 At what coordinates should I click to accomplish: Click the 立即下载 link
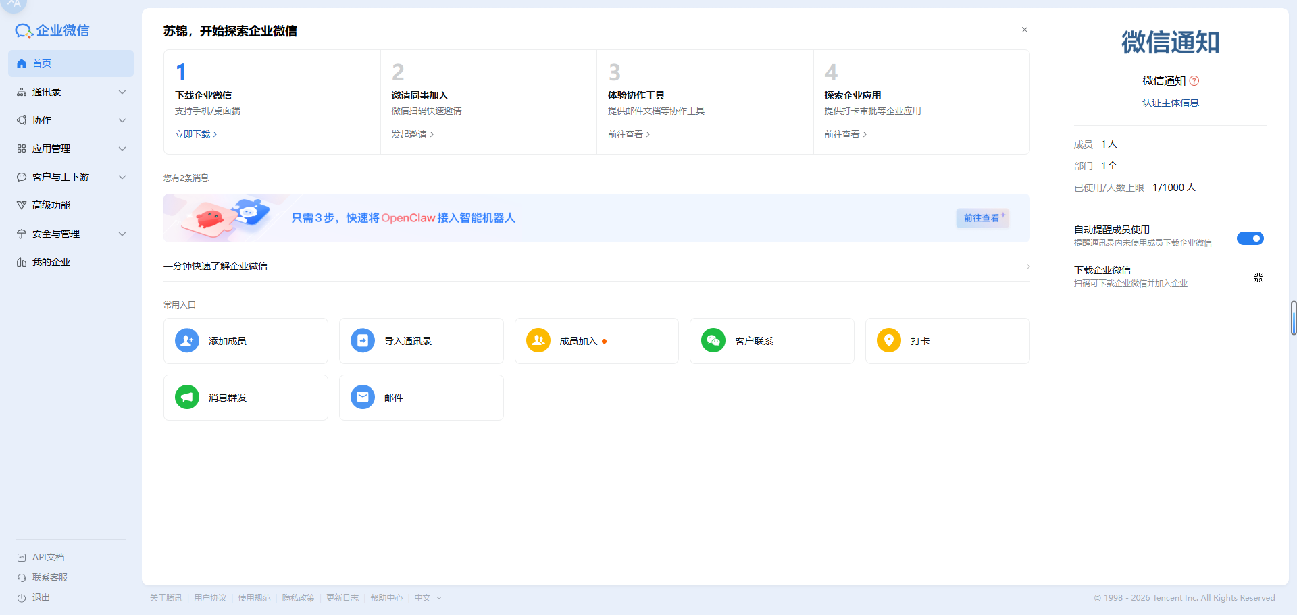[x=195, y=134]
